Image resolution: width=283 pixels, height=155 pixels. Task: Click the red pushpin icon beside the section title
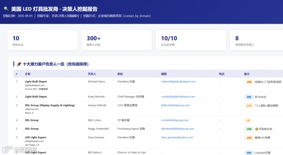(19, 64)
